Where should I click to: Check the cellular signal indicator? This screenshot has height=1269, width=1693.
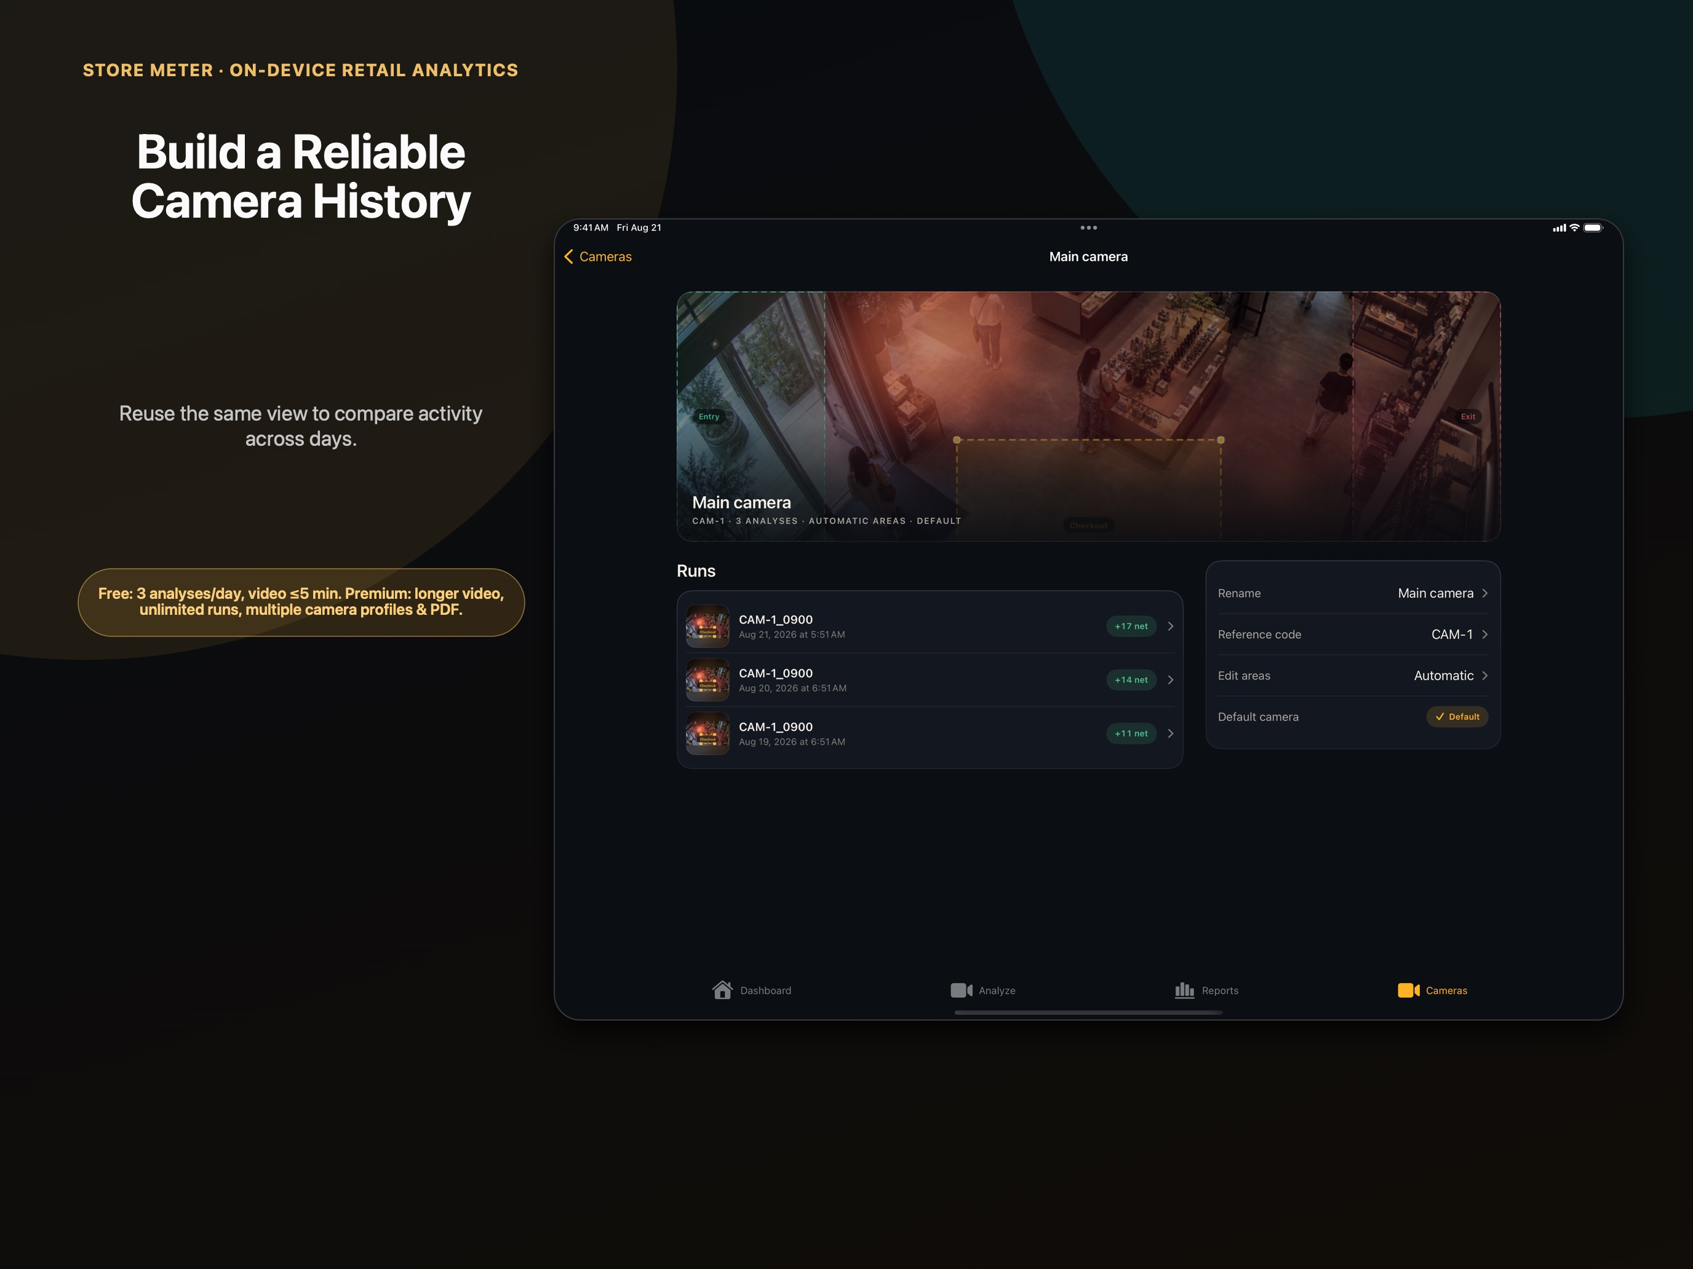(1559, 228)
